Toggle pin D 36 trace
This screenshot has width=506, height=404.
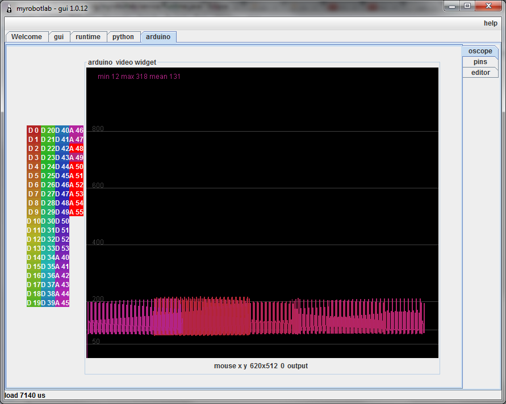pos(48,275)
